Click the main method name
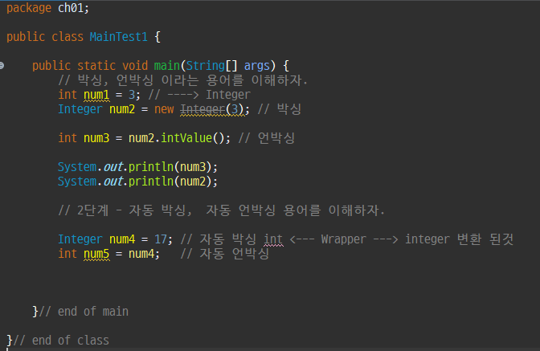The image size is (540, 351). [x=167, y=65]
